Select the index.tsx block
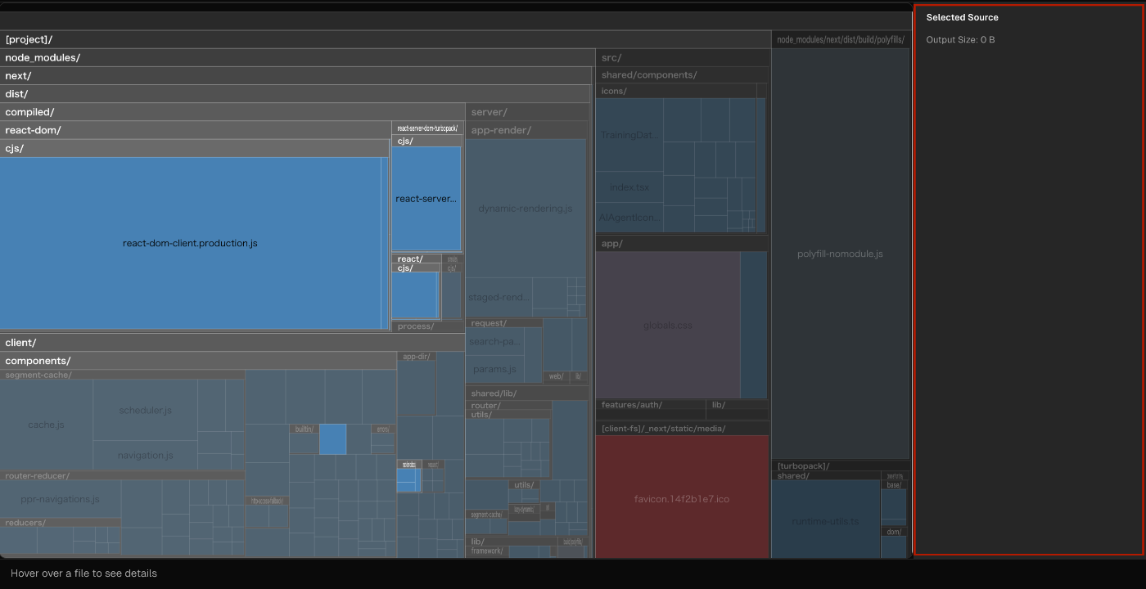The height and width of the screenshot is (589, 1146). pos(629,187)
